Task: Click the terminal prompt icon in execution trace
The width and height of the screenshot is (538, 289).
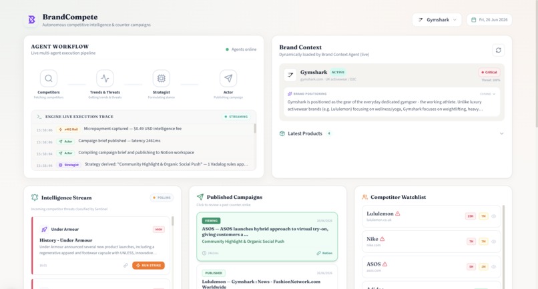Action: pyautogui.click(x=39, y=117)
